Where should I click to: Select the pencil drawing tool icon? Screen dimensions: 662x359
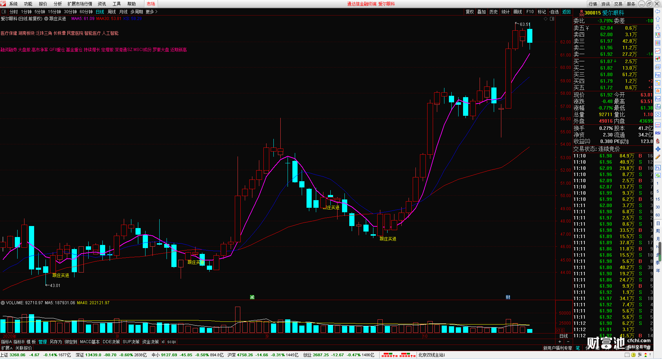pos(658,157)
